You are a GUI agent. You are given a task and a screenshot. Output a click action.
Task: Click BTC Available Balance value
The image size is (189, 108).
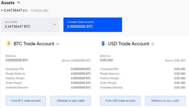coord(81,87)
